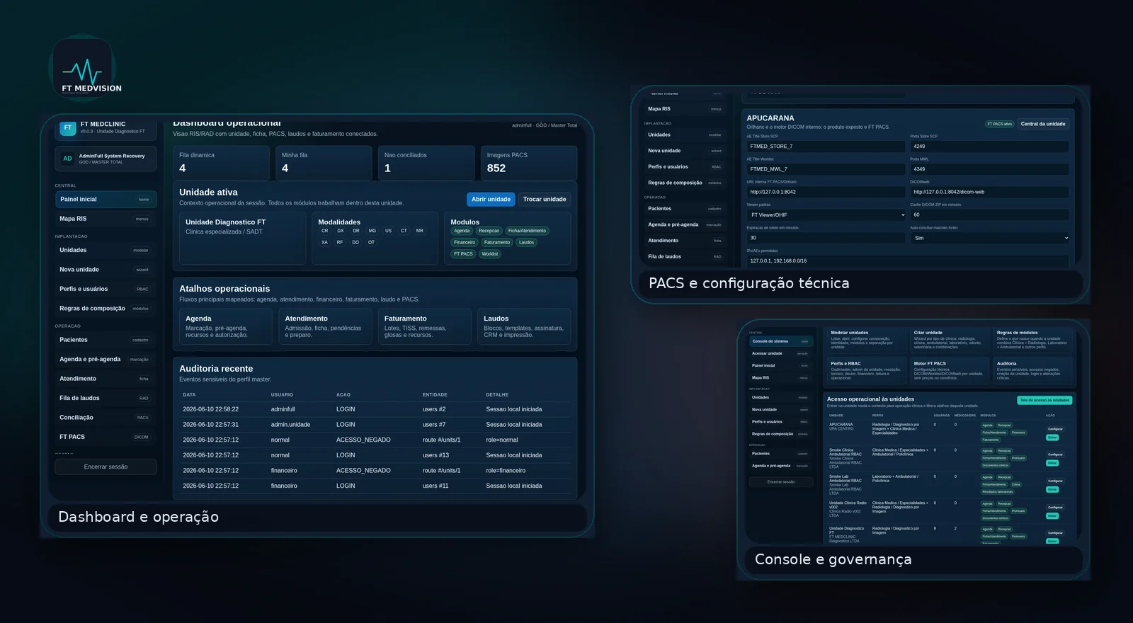The image size is (1133, 623).
Task: Open Mapa RIS in the PACS panel sidebar
Action: [x=685, y=109]
